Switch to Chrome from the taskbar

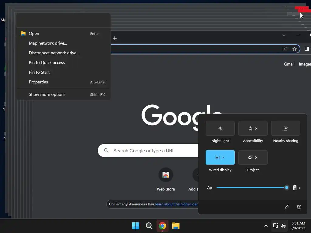coord(162,226)
